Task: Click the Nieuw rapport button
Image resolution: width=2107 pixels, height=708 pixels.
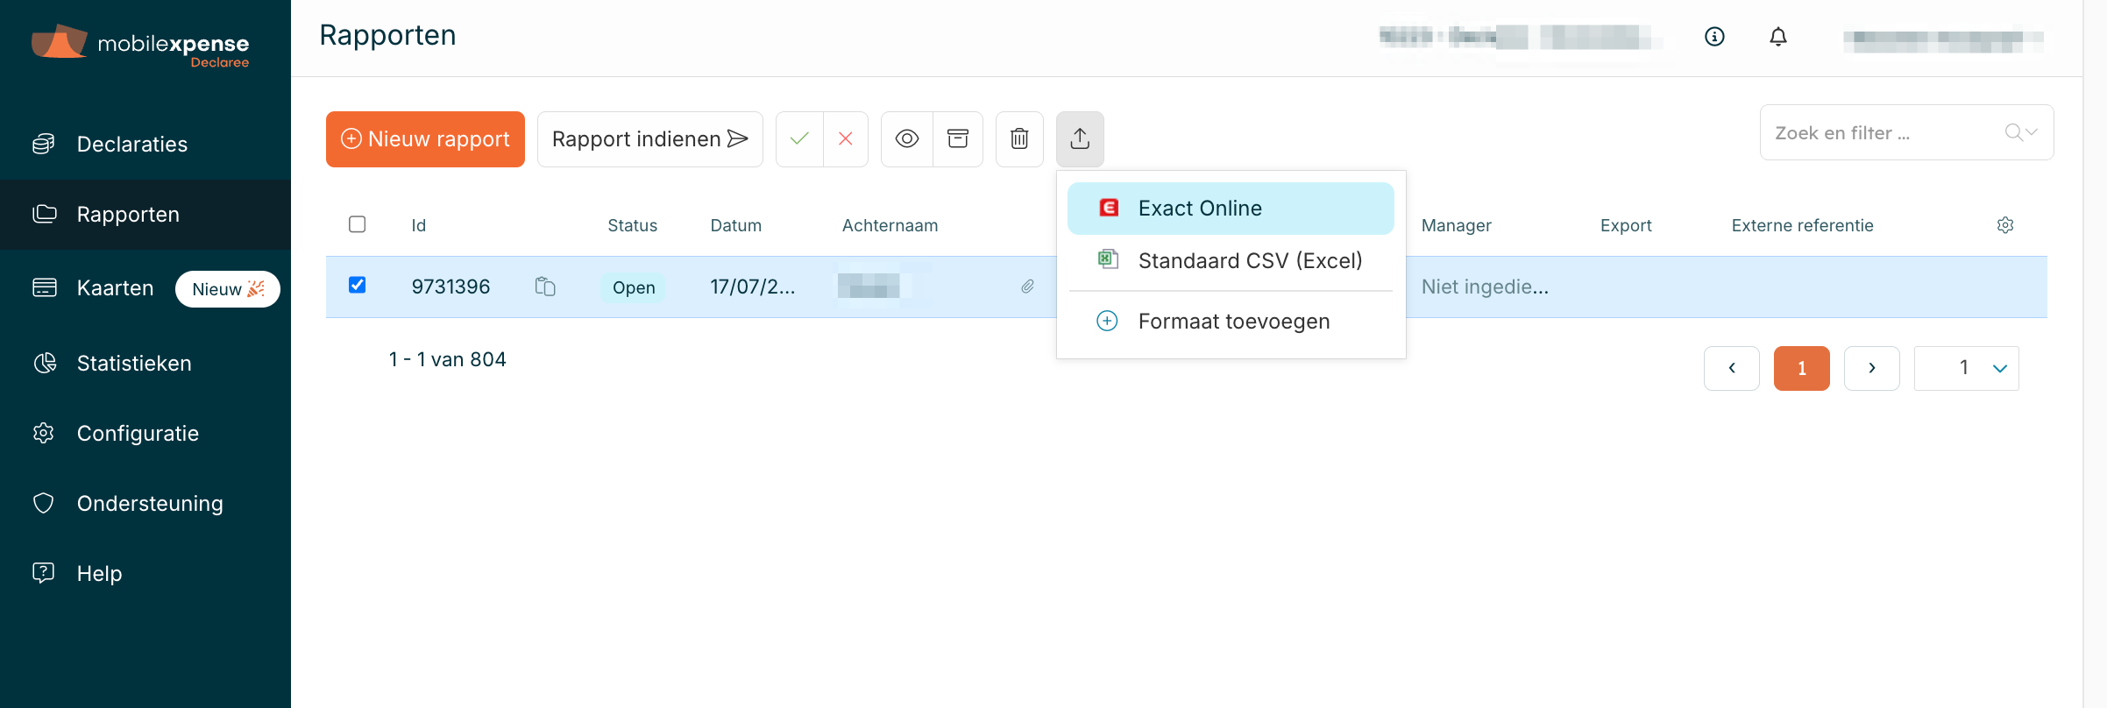Action: [425, 139]
